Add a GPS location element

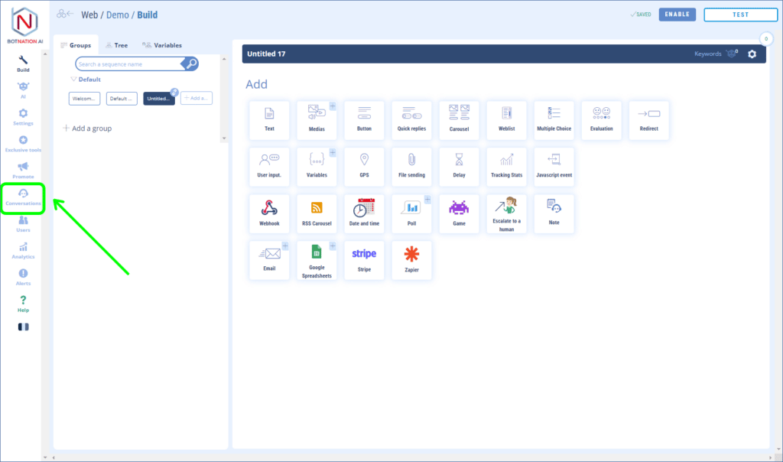point(364,167)
